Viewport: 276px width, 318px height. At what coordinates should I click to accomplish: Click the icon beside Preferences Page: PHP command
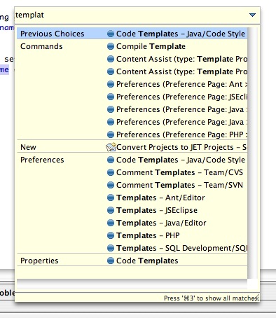point(111,134)
